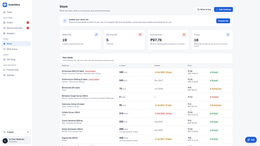This screenshot has height=146, width=260.
Task: Click the Orders red badge count
Action: pos(28,23)
